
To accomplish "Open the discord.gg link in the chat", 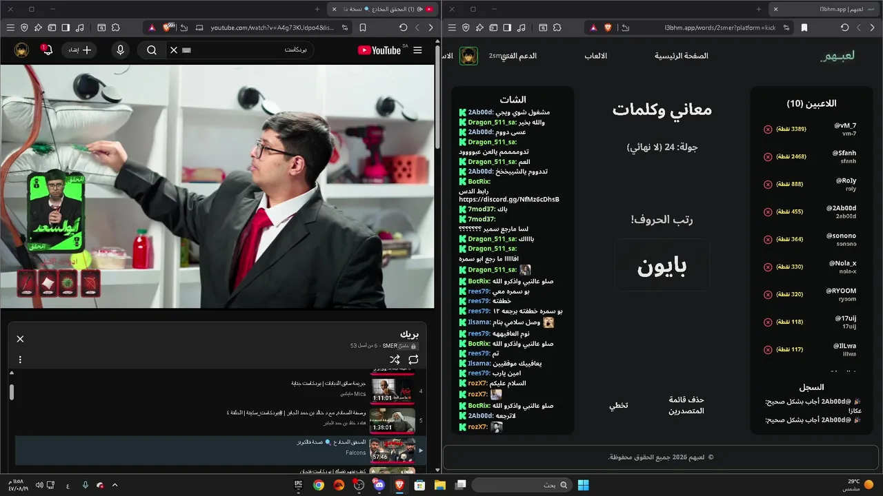I will [x=509, y=200].
